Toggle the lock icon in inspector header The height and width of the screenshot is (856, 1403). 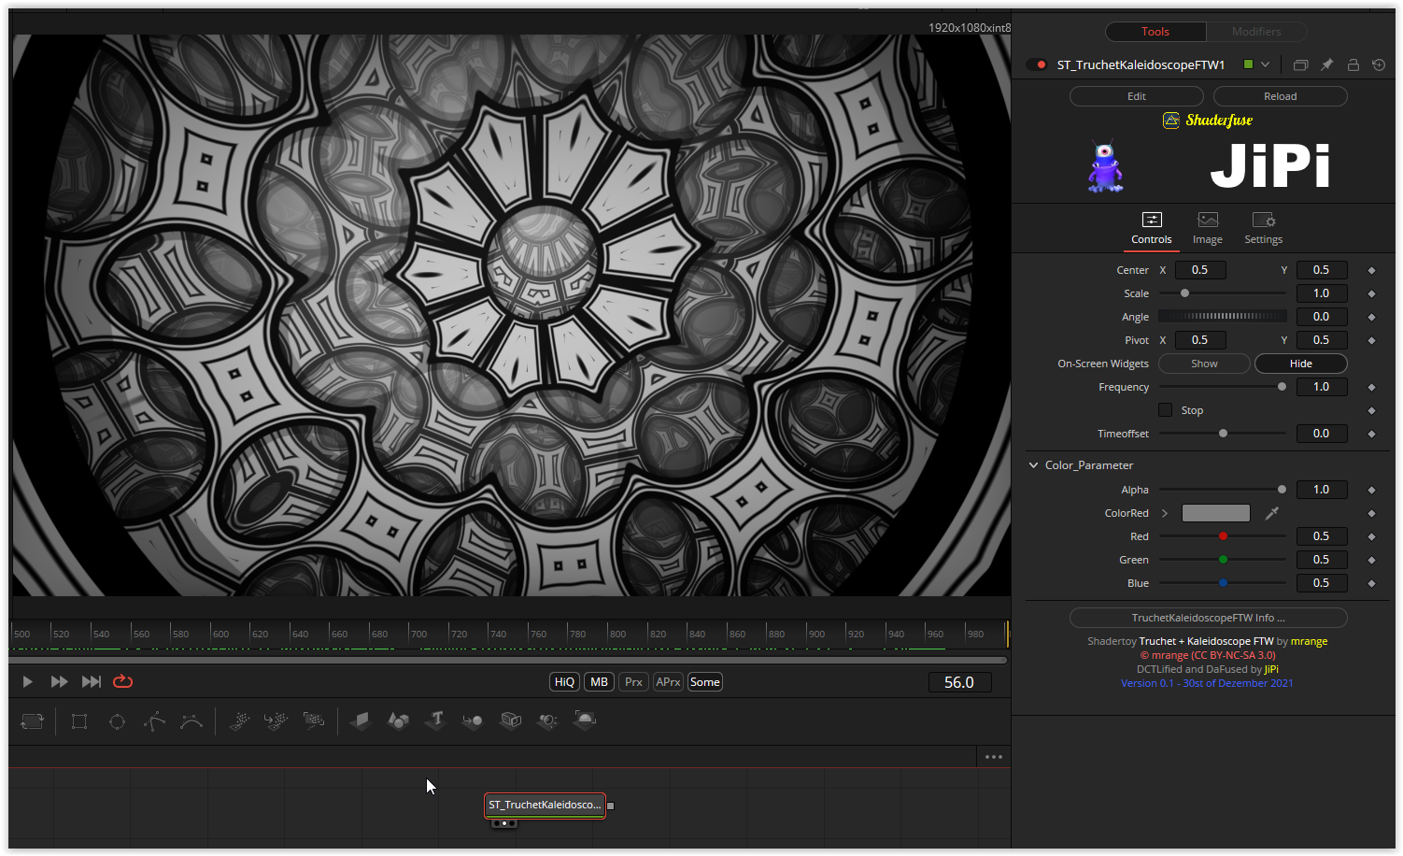pos(1353,64)
